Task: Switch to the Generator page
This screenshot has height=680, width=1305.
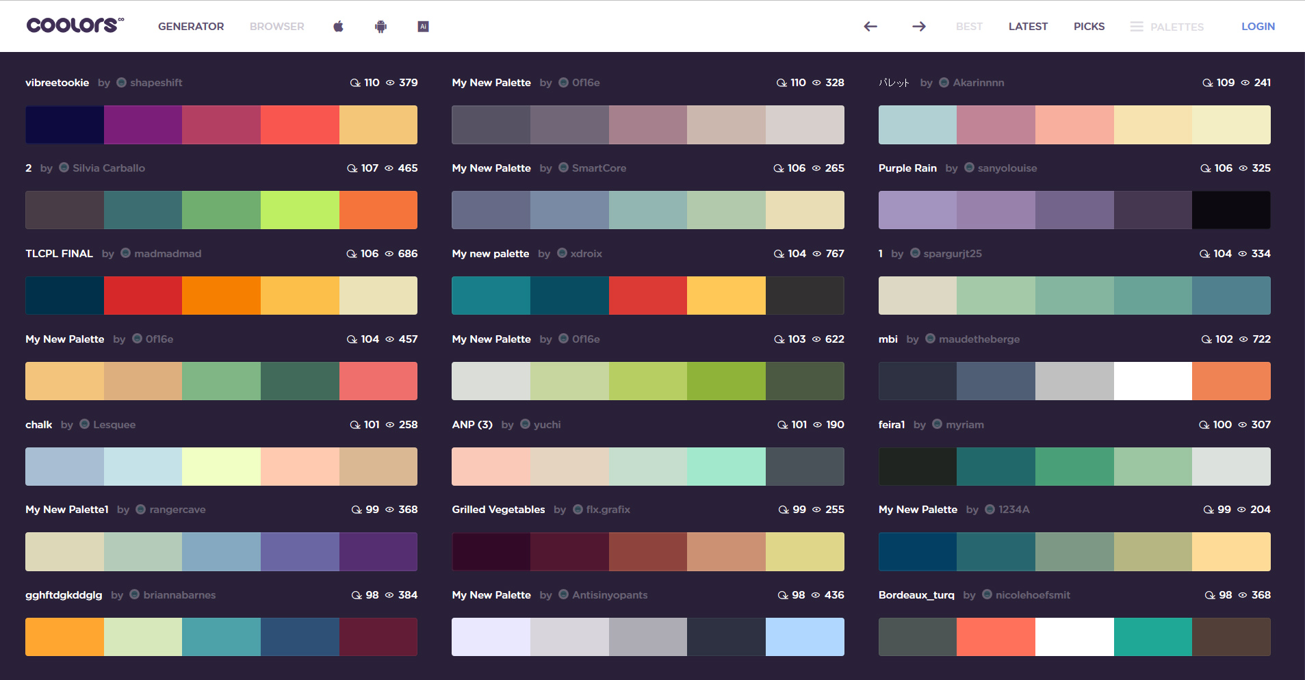Action: 191,27
